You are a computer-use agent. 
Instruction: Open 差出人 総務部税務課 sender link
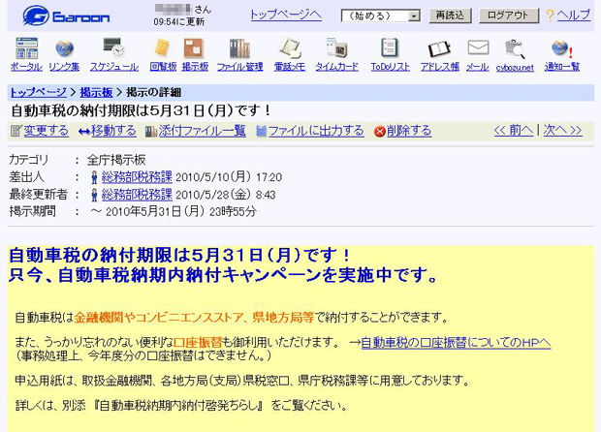point(137,177)
